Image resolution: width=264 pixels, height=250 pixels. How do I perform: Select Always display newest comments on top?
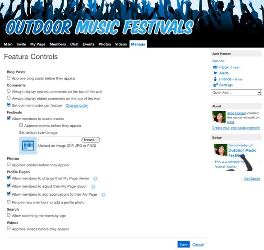9,91
